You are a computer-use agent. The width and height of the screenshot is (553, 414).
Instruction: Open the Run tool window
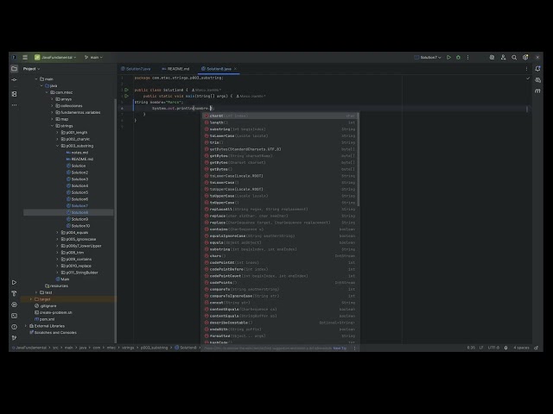pos(14,282)
